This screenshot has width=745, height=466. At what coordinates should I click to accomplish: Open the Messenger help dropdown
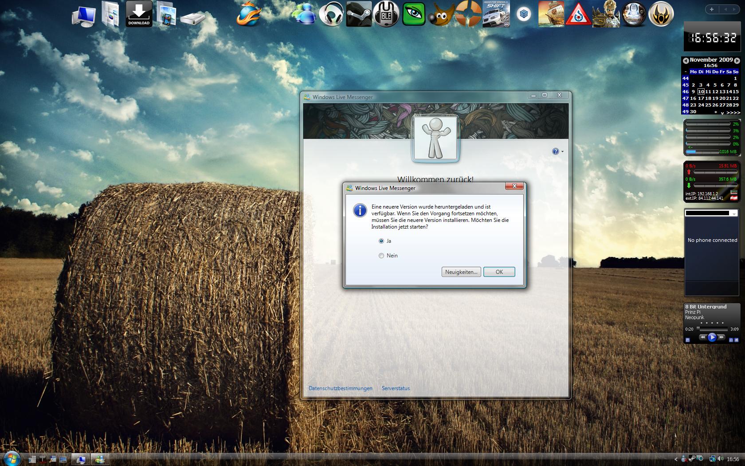(x=558, y=151)
